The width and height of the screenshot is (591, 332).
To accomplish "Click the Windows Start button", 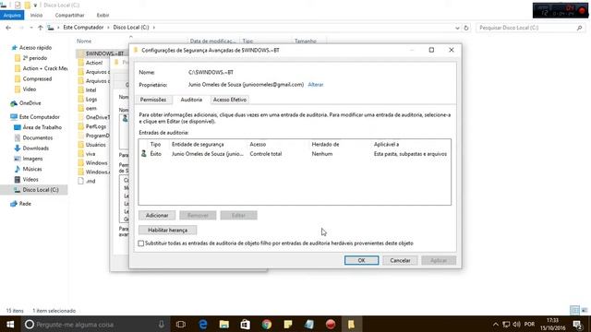I will [10, 324].
